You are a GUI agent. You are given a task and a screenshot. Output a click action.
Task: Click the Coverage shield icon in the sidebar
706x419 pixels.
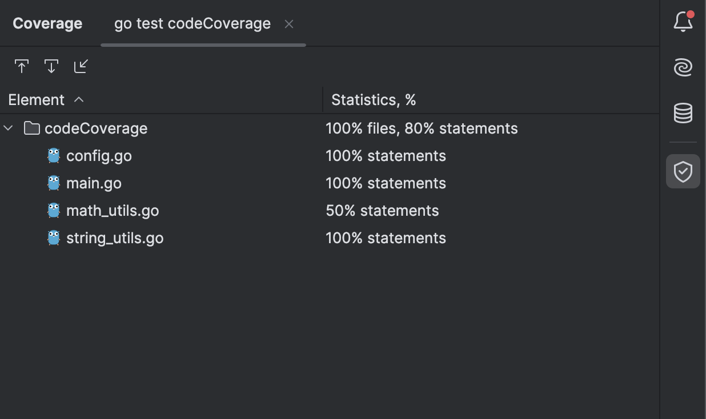pyautogui.click(x=683, y=171)
